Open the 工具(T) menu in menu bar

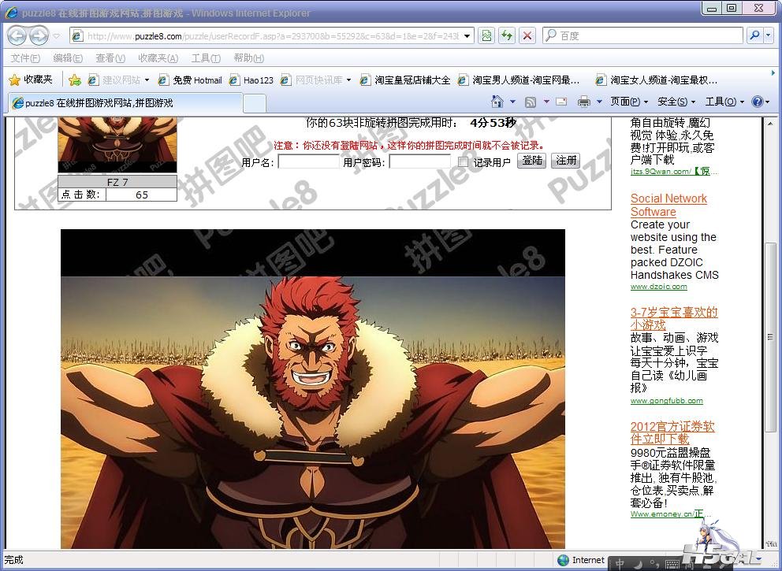[x=206, y=58]
